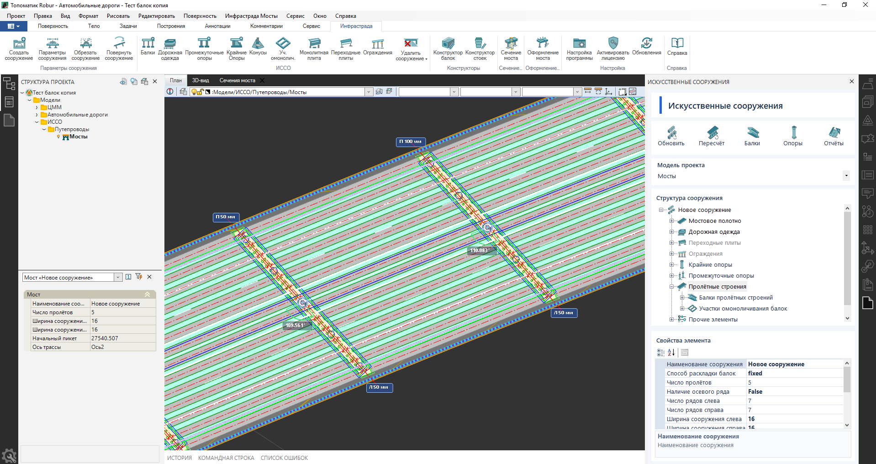The image size is (876, 464).
Task: Toggle categorized view in Свойства элемента
Action: (661, 353)
